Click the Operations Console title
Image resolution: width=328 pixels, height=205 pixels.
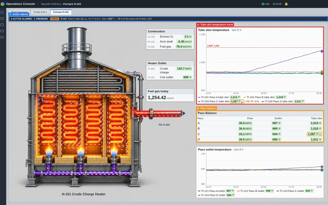click(20, 4)
